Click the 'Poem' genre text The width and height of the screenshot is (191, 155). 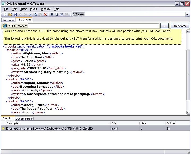[x=27, y=112]
